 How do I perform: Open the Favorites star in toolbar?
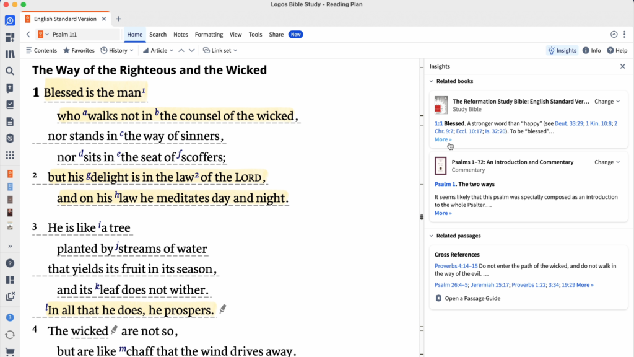(78, 50)
